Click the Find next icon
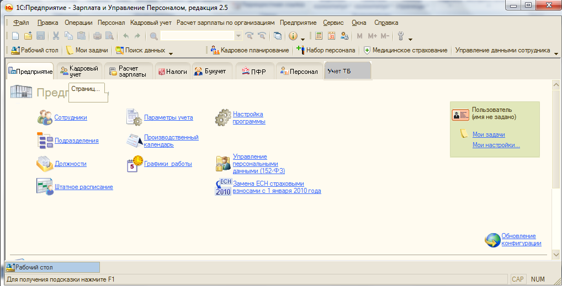562x286 pixels. click(x=250, y=36)
